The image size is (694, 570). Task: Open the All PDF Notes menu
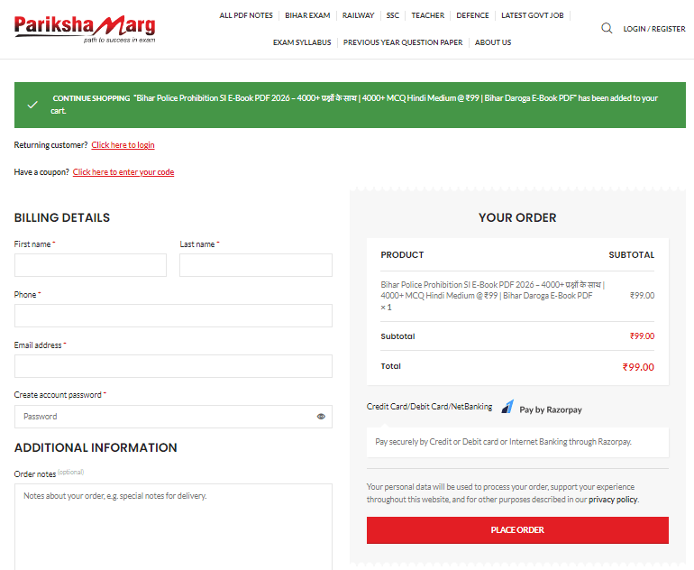click(246, 15)
